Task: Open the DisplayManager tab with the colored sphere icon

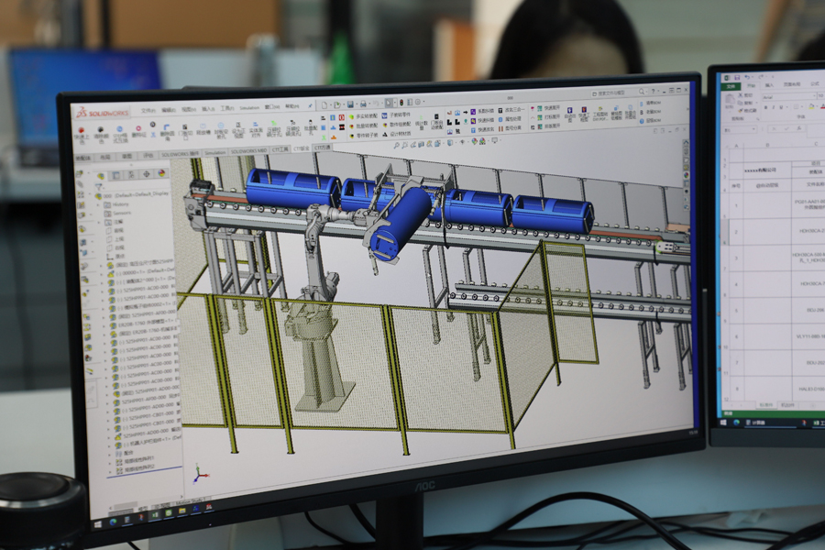Action: 162,172
